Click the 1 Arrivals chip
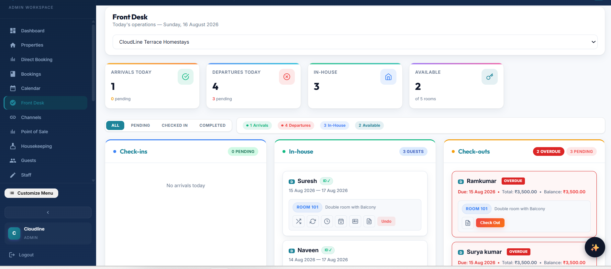The width and height of the screenshot is (611, 269). tap(257, 125)
